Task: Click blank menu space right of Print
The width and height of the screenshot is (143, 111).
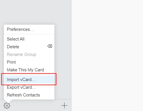Action: tap(35, 62)
